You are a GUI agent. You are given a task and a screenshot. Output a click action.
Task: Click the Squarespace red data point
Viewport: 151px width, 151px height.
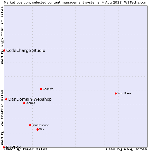click(30, 125)
